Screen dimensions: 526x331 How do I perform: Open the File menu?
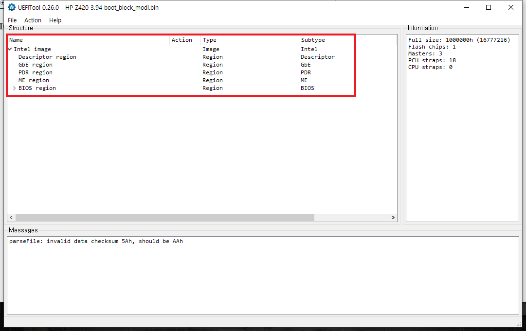click(x=12, y=20)
